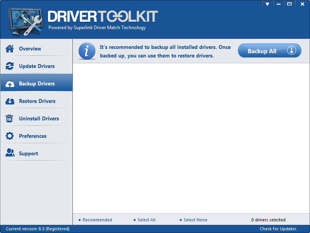Viewport: 310px width, 233px height.
Task: Click the DRIVERTOOLKIT title logo text
Action: click(x=103, y=16)
